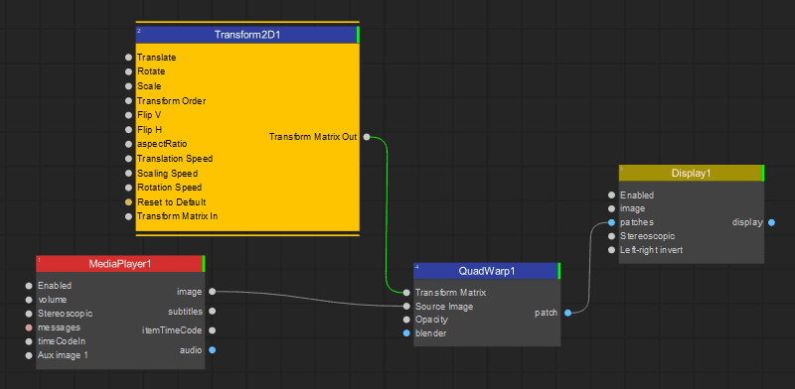Screen dimensions: 795x389
Task: Click the 'Transform Matrix Out' label text
Action: [x=313, y=137]
